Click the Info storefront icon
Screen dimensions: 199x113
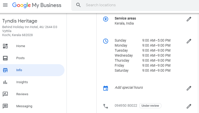[x=5, y=70]
